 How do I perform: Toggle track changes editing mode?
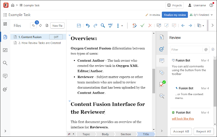[x=135, y=26]
